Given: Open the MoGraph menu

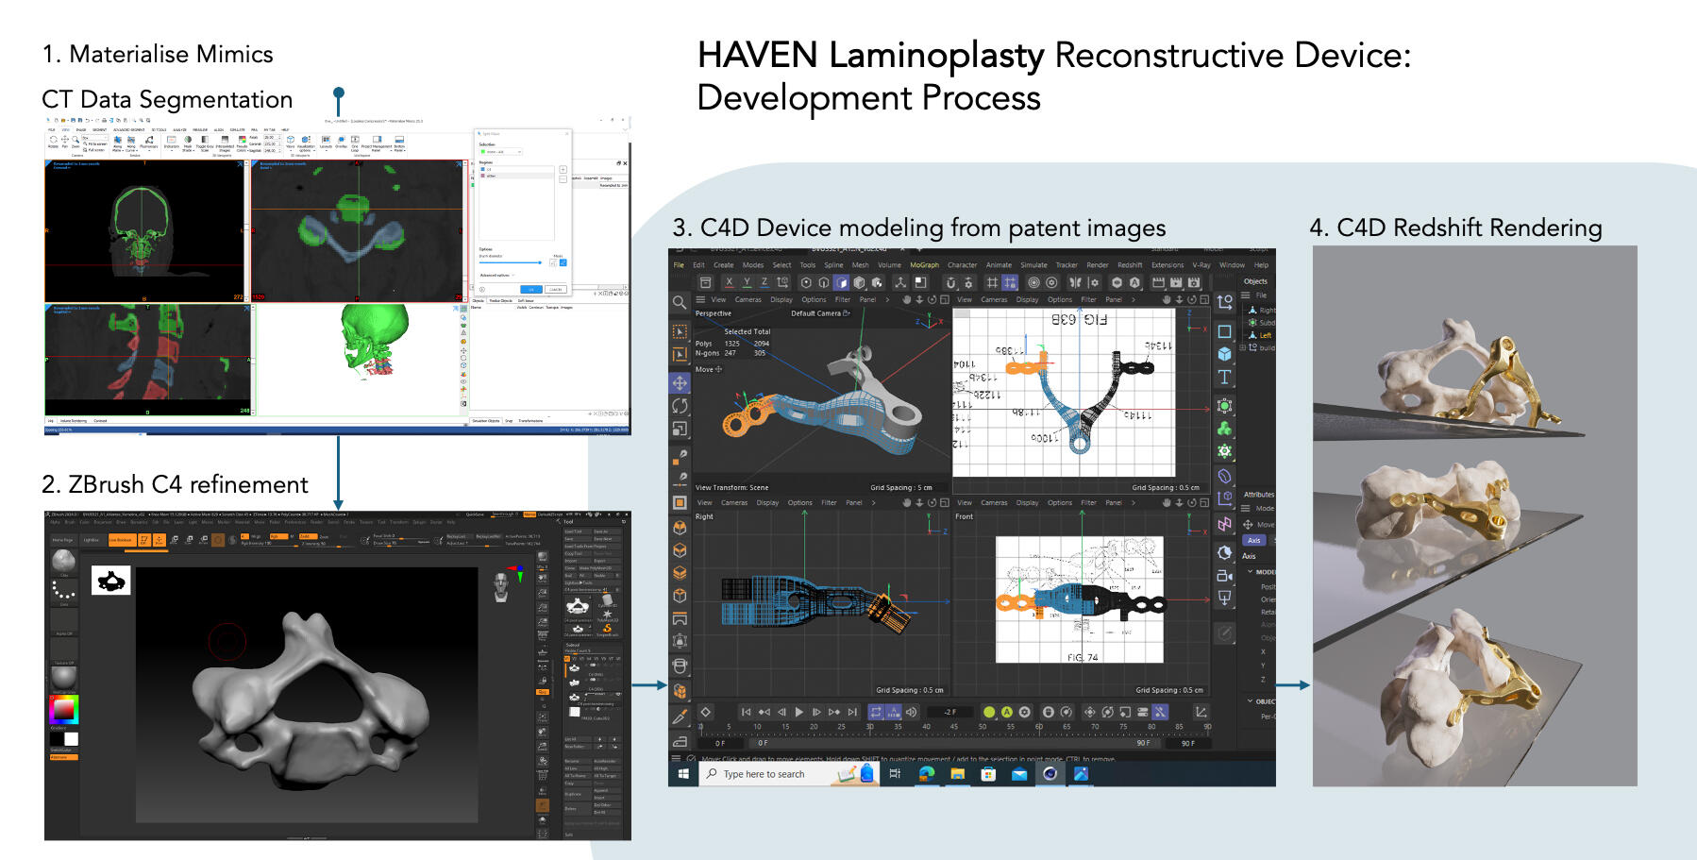Looking at the screenshot, I should [924, 265].
